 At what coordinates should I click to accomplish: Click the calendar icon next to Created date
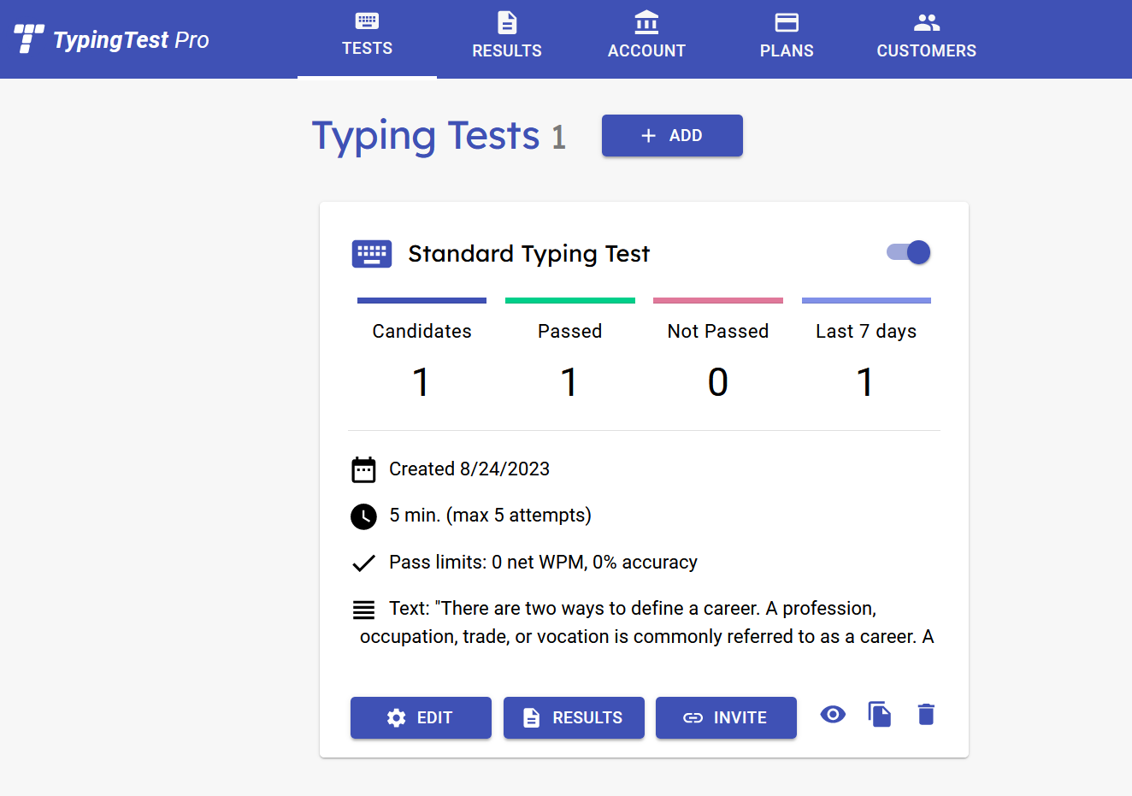363,469
